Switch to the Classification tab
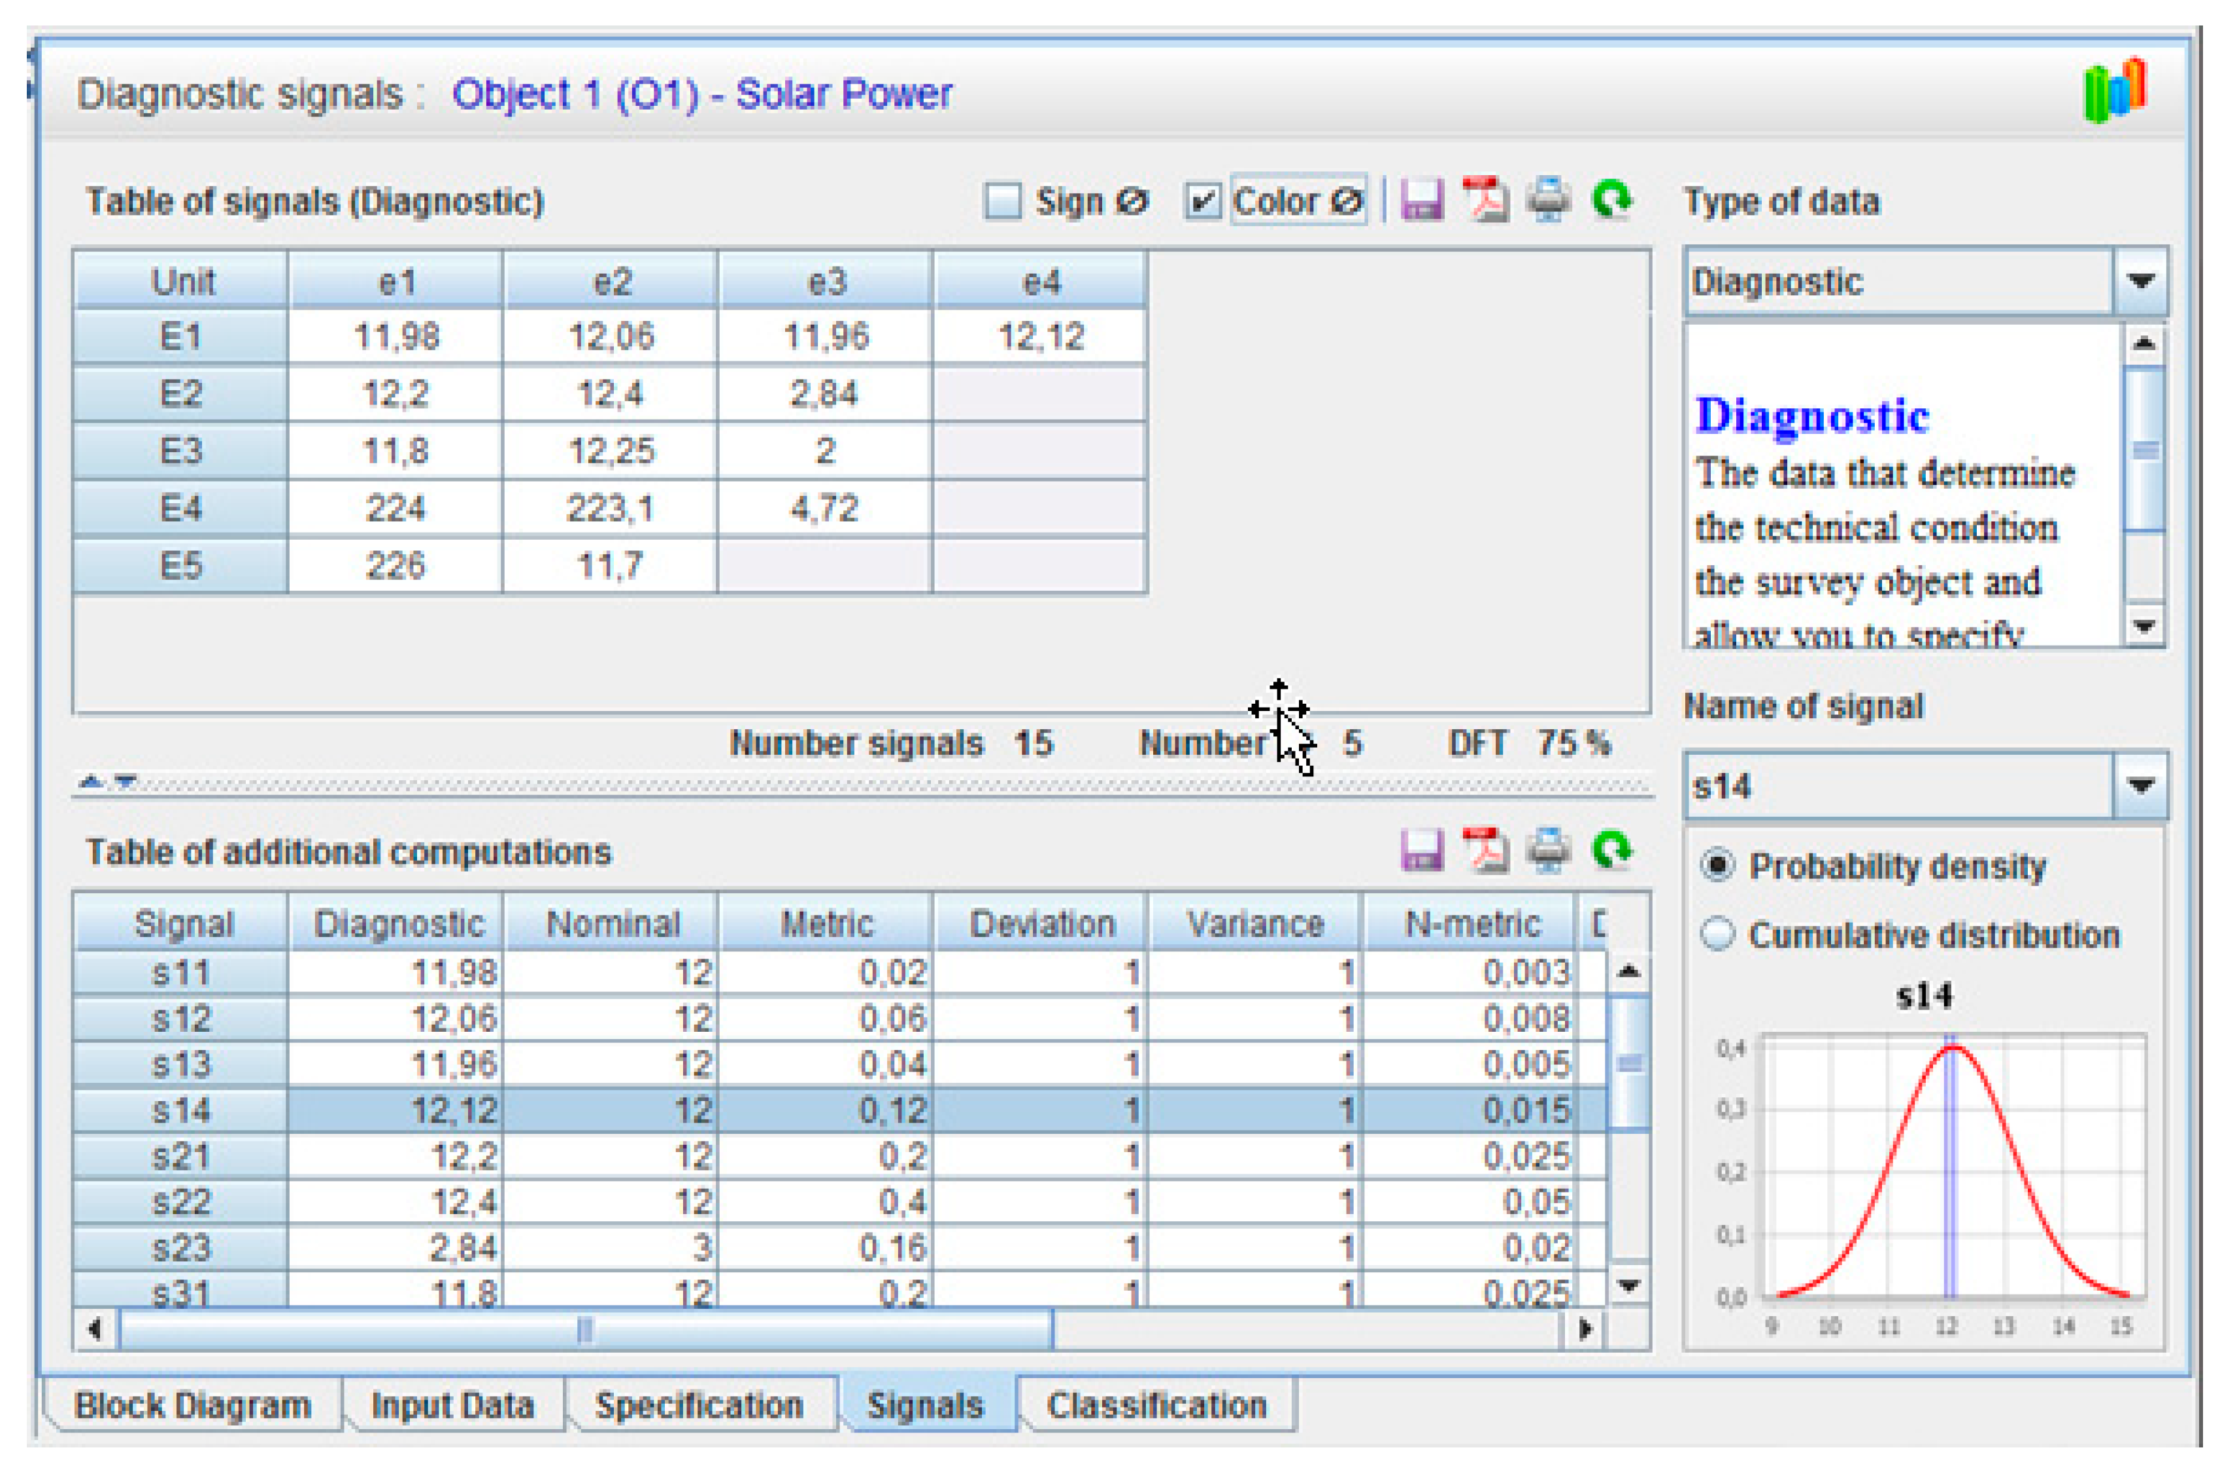 pos(1156,1405)
